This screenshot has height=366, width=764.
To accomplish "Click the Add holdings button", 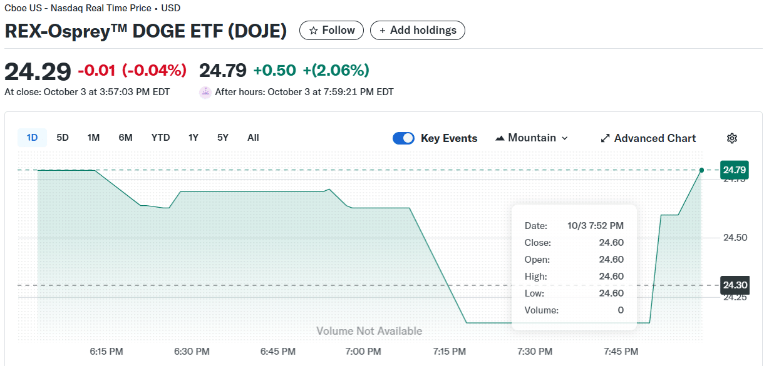I will (x=417, y=29).
